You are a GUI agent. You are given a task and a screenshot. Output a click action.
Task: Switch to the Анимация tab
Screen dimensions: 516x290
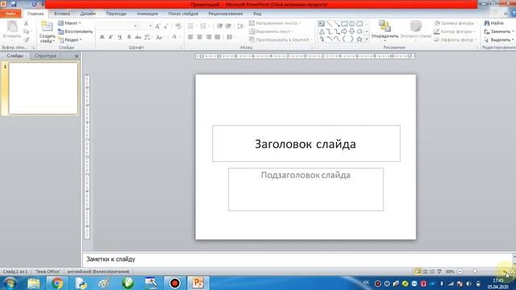(x=148, y=14)
